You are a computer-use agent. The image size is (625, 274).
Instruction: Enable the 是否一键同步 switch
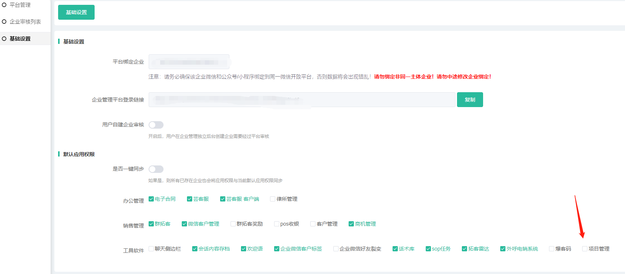coord(156,169)
